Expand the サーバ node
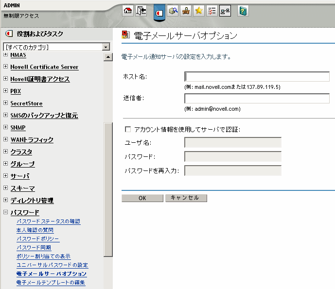This screenshot has width=335, height=289. click(6, 176)
